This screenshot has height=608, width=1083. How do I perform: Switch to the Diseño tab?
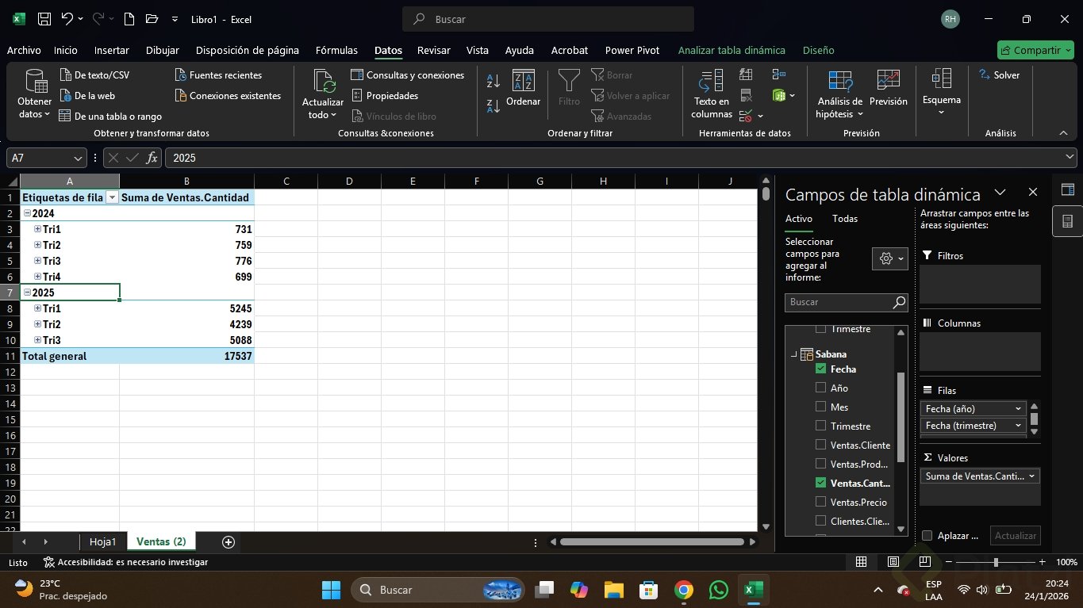pos(818,50)
